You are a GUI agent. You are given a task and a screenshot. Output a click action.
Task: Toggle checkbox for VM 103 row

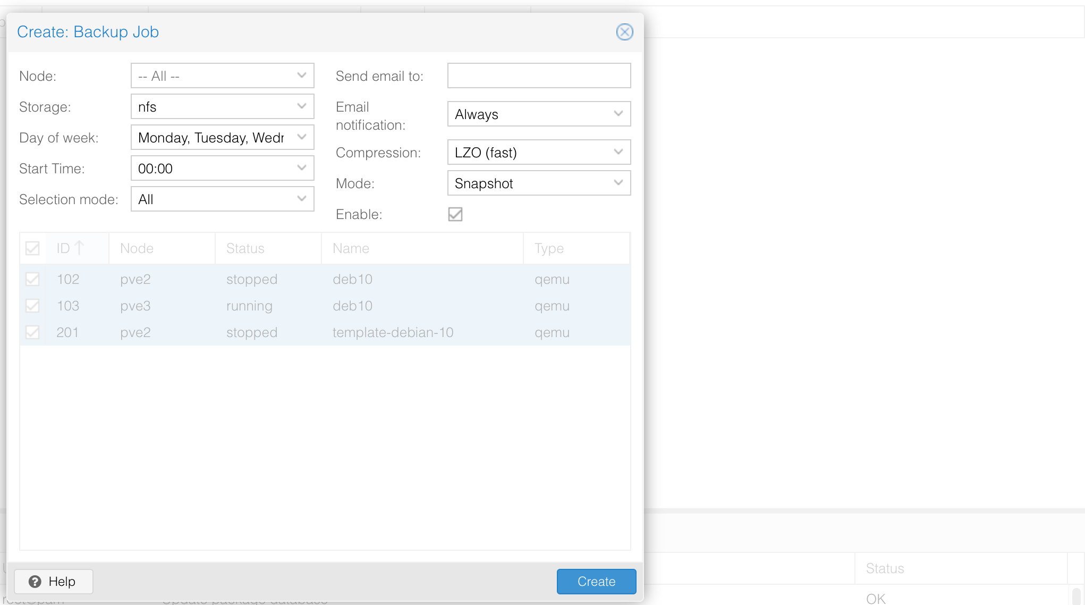[x=32, y=306]
